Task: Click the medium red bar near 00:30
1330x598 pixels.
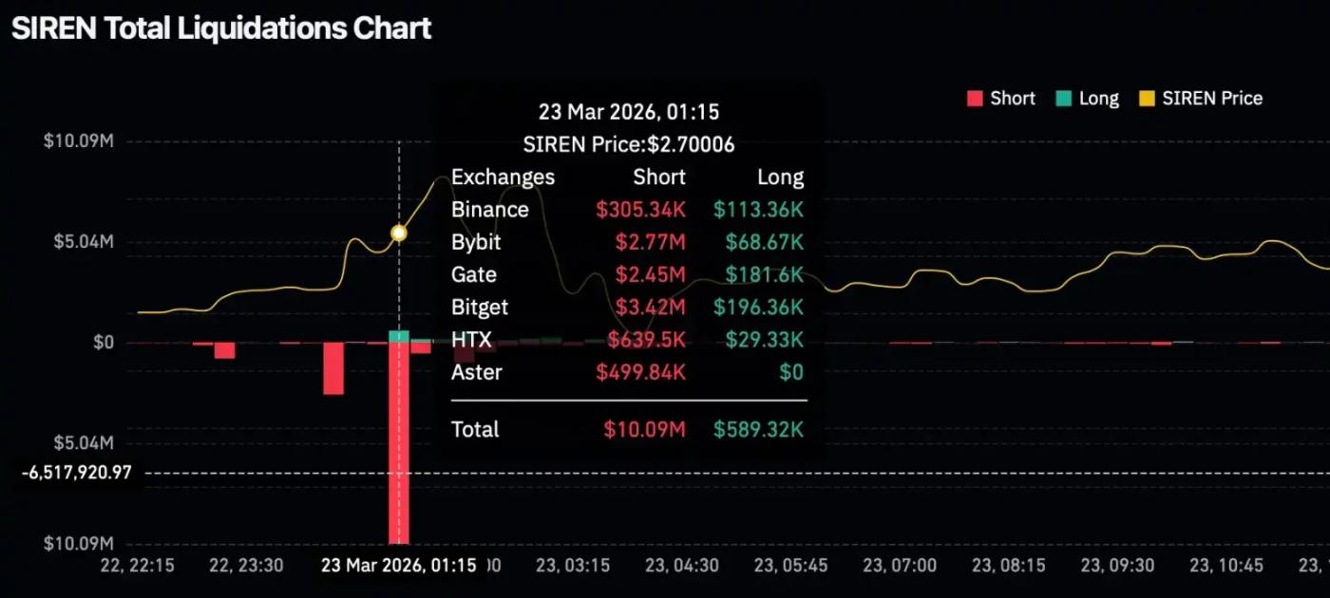Action: pos(333,368)
